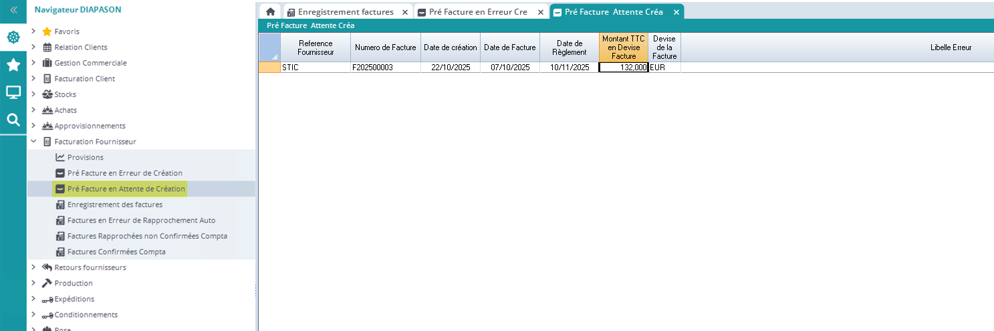This screenshot has width=994, height=331.
Task: Switch to Enregistrement factures tab
Action: click(x=345, y=12)
